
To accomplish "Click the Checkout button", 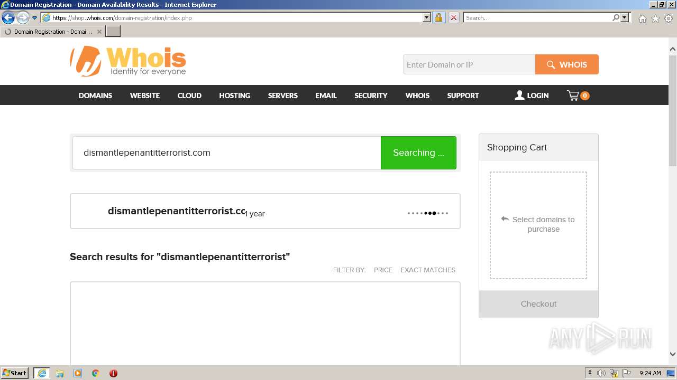I will coord(538,304).
